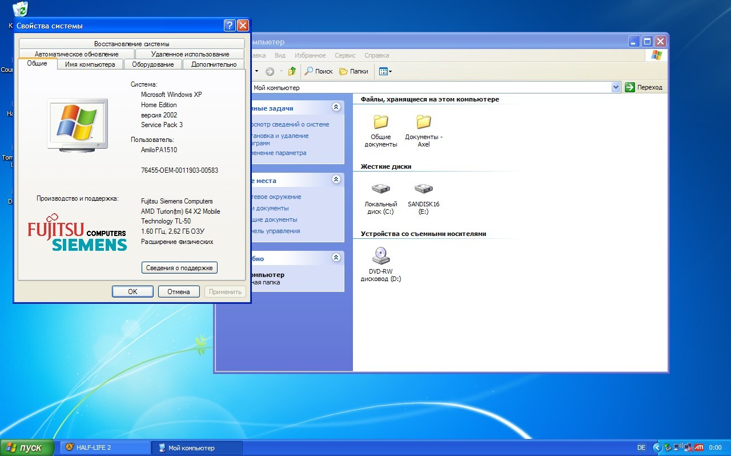This screenshot has width=731, height=456.
Task: Open the back button history dropdown arrow
Action: pos(256,71)
